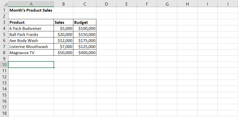Viewport: 238px width, 117px height.
Task: Select row 13 header
Action: (4, 83)
